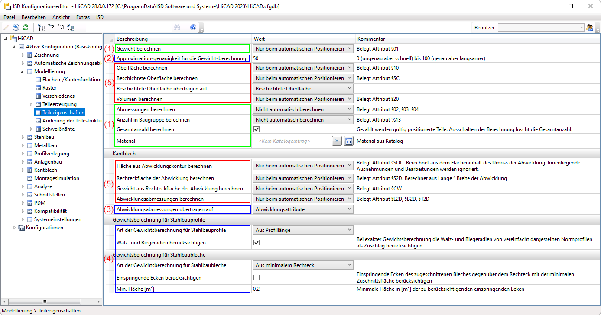Screen dimensions: 601x315
Task: Click the blue undo arrow icon
Action: [x=16, y=27]
